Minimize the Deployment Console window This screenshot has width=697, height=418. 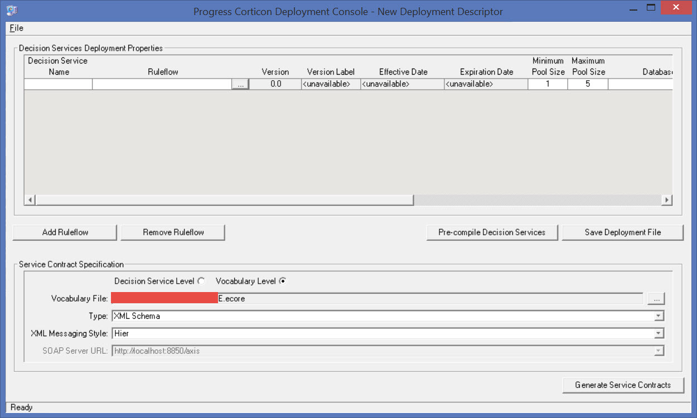pos(632,8)
